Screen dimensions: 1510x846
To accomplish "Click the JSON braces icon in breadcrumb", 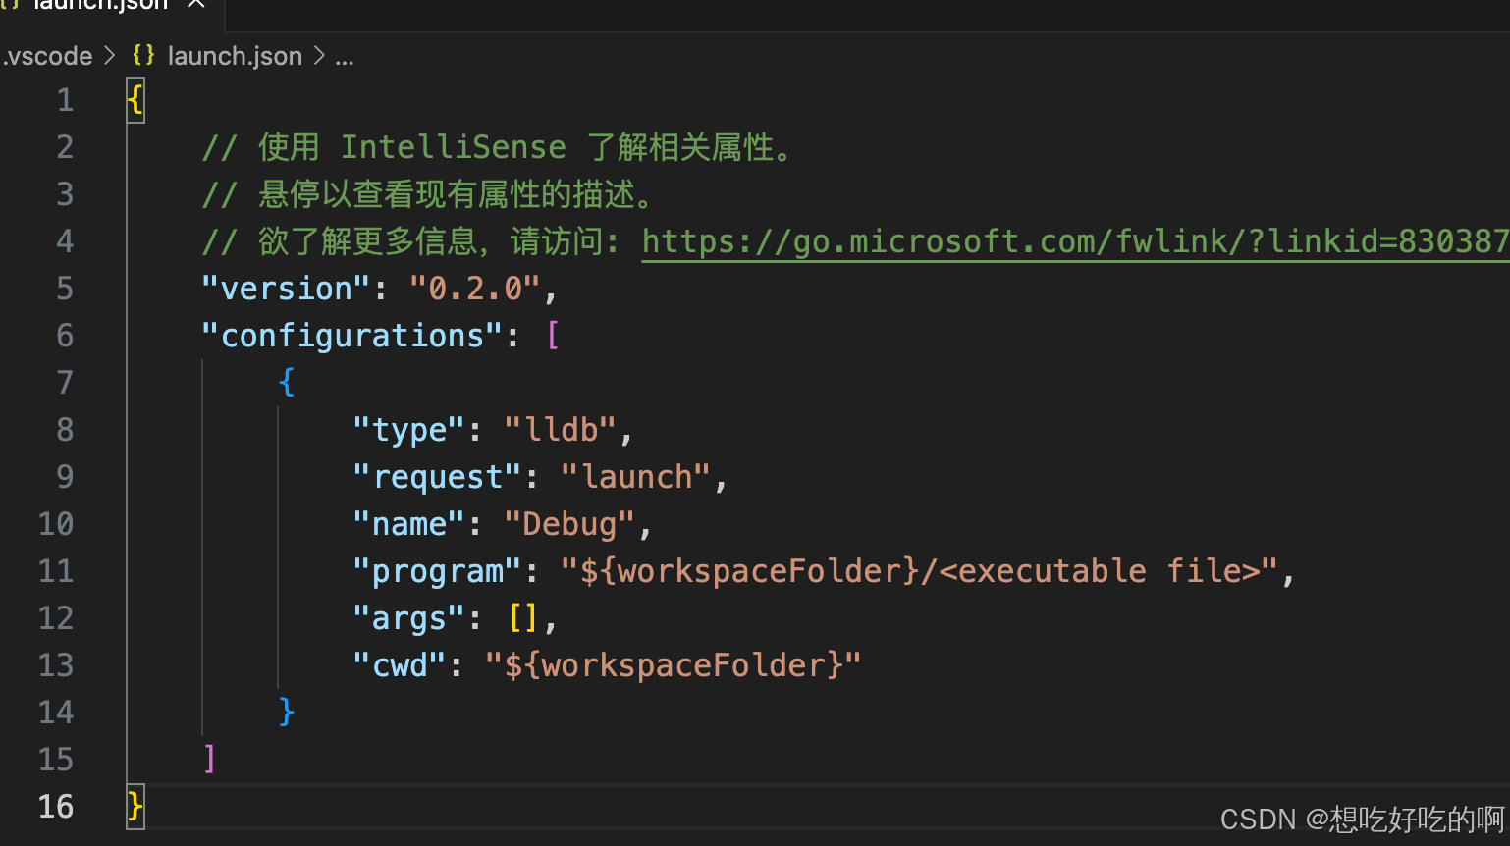I will [x=143, y=55].
